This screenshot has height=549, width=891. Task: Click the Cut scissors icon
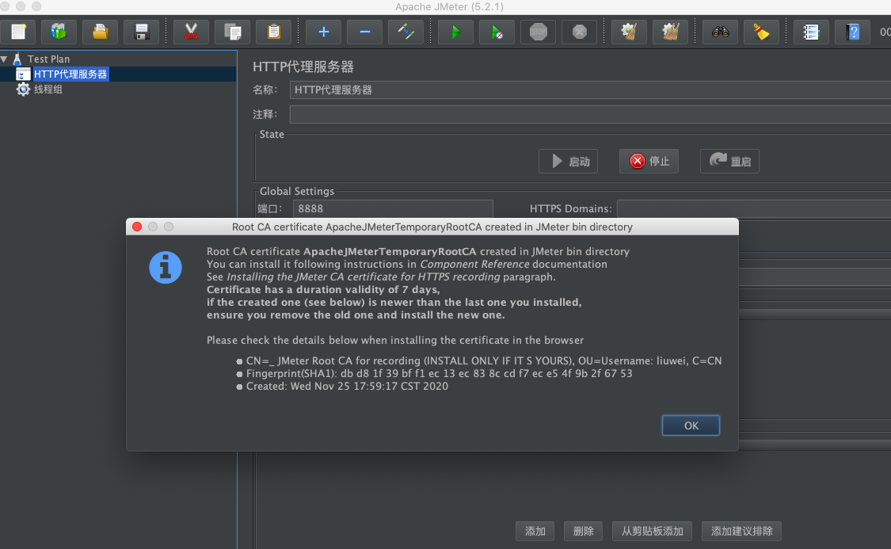(x=191, y=32)
